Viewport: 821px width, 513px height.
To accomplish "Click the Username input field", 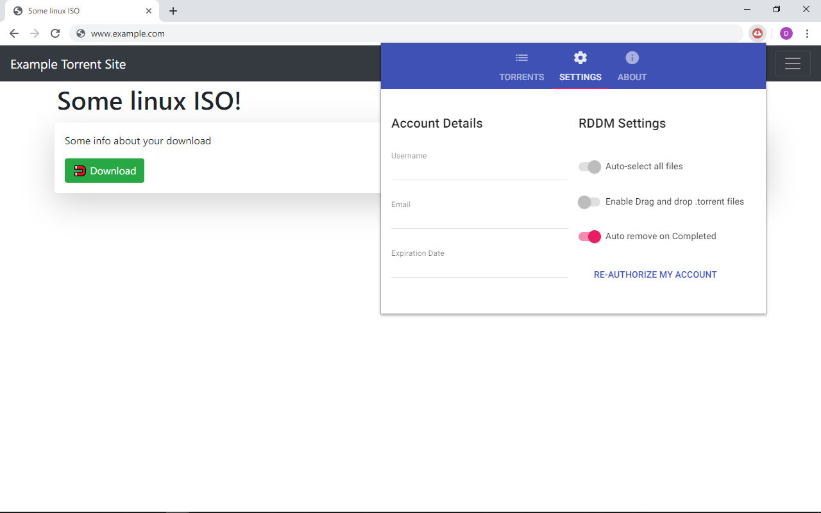I will click(x=479, y=170).
